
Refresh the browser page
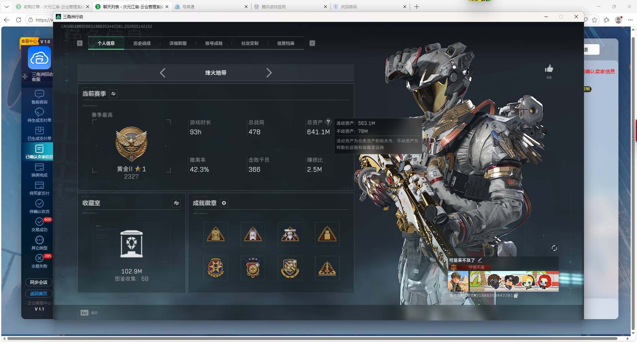click(x=19, y=20)
